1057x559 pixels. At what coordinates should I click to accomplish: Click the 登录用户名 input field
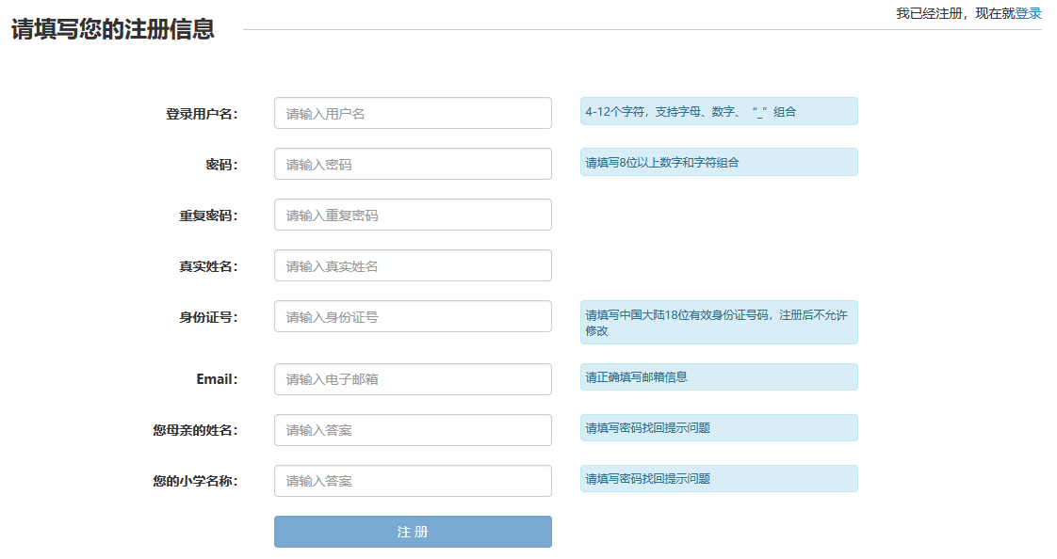[x=413, y=113]
